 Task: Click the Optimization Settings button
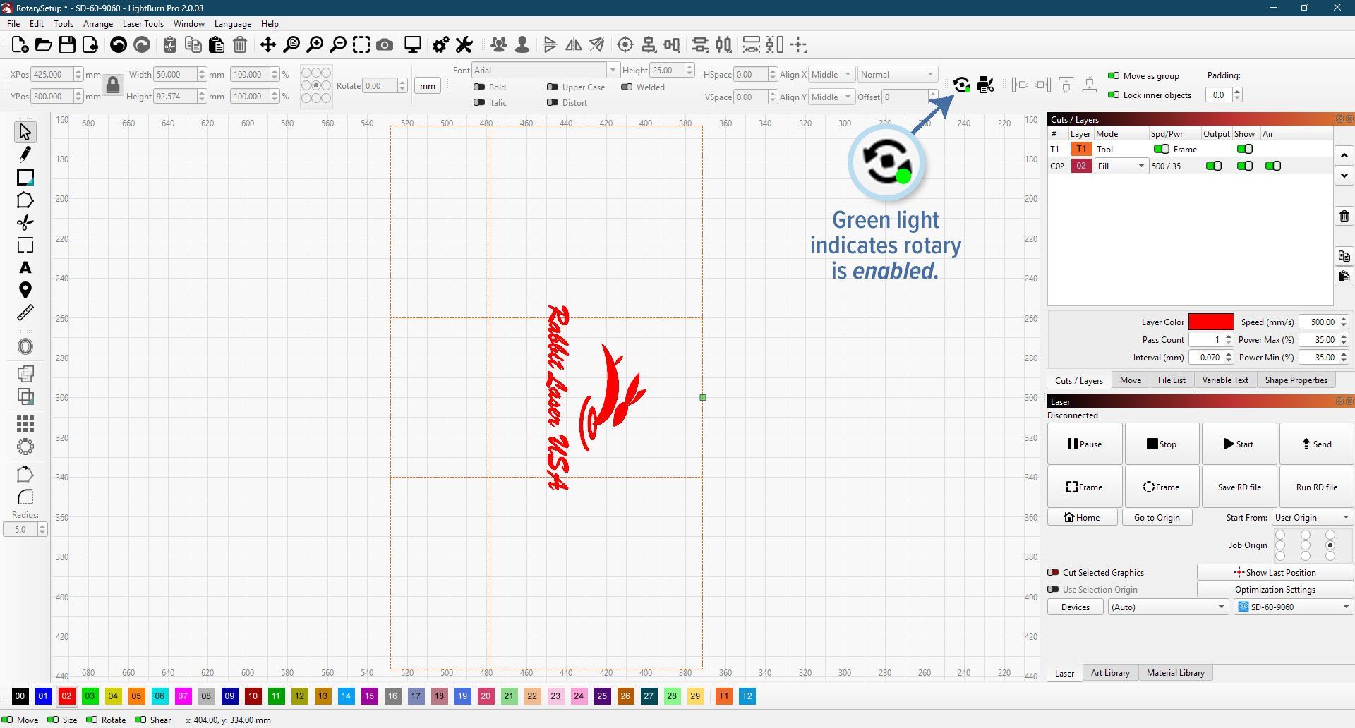click(1275, 590)
